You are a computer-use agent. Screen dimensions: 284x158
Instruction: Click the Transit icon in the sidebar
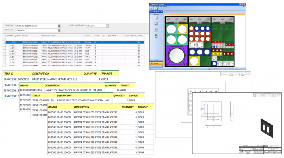pos(157,18)
